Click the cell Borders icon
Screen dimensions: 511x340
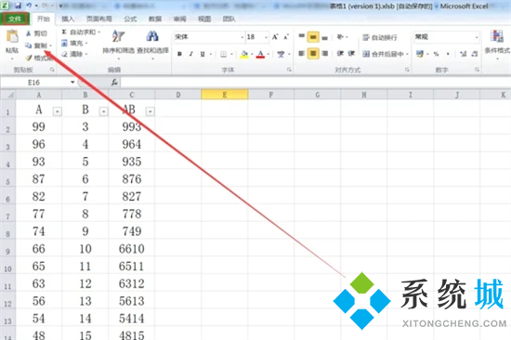tap(223, 54)
